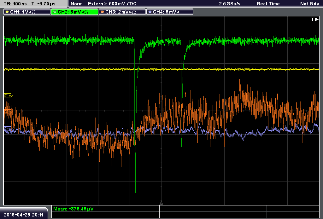Select the CH3 2mV channel tab
323x219 pixels.
tap(122, 12)
